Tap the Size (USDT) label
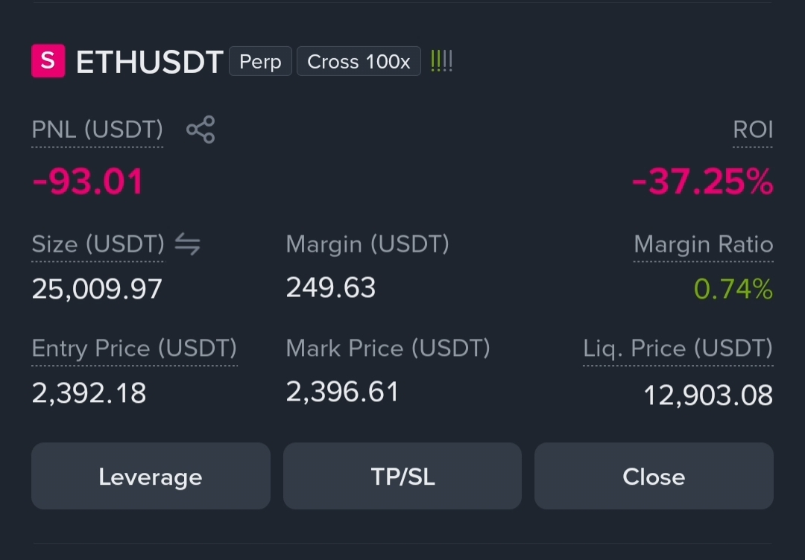The height and width of the screenshot is (560, 805). [x=98, y=244]
